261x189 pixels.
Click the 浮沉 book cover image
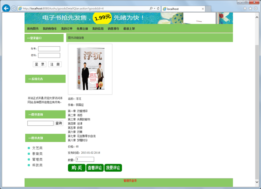pos(90,69)
